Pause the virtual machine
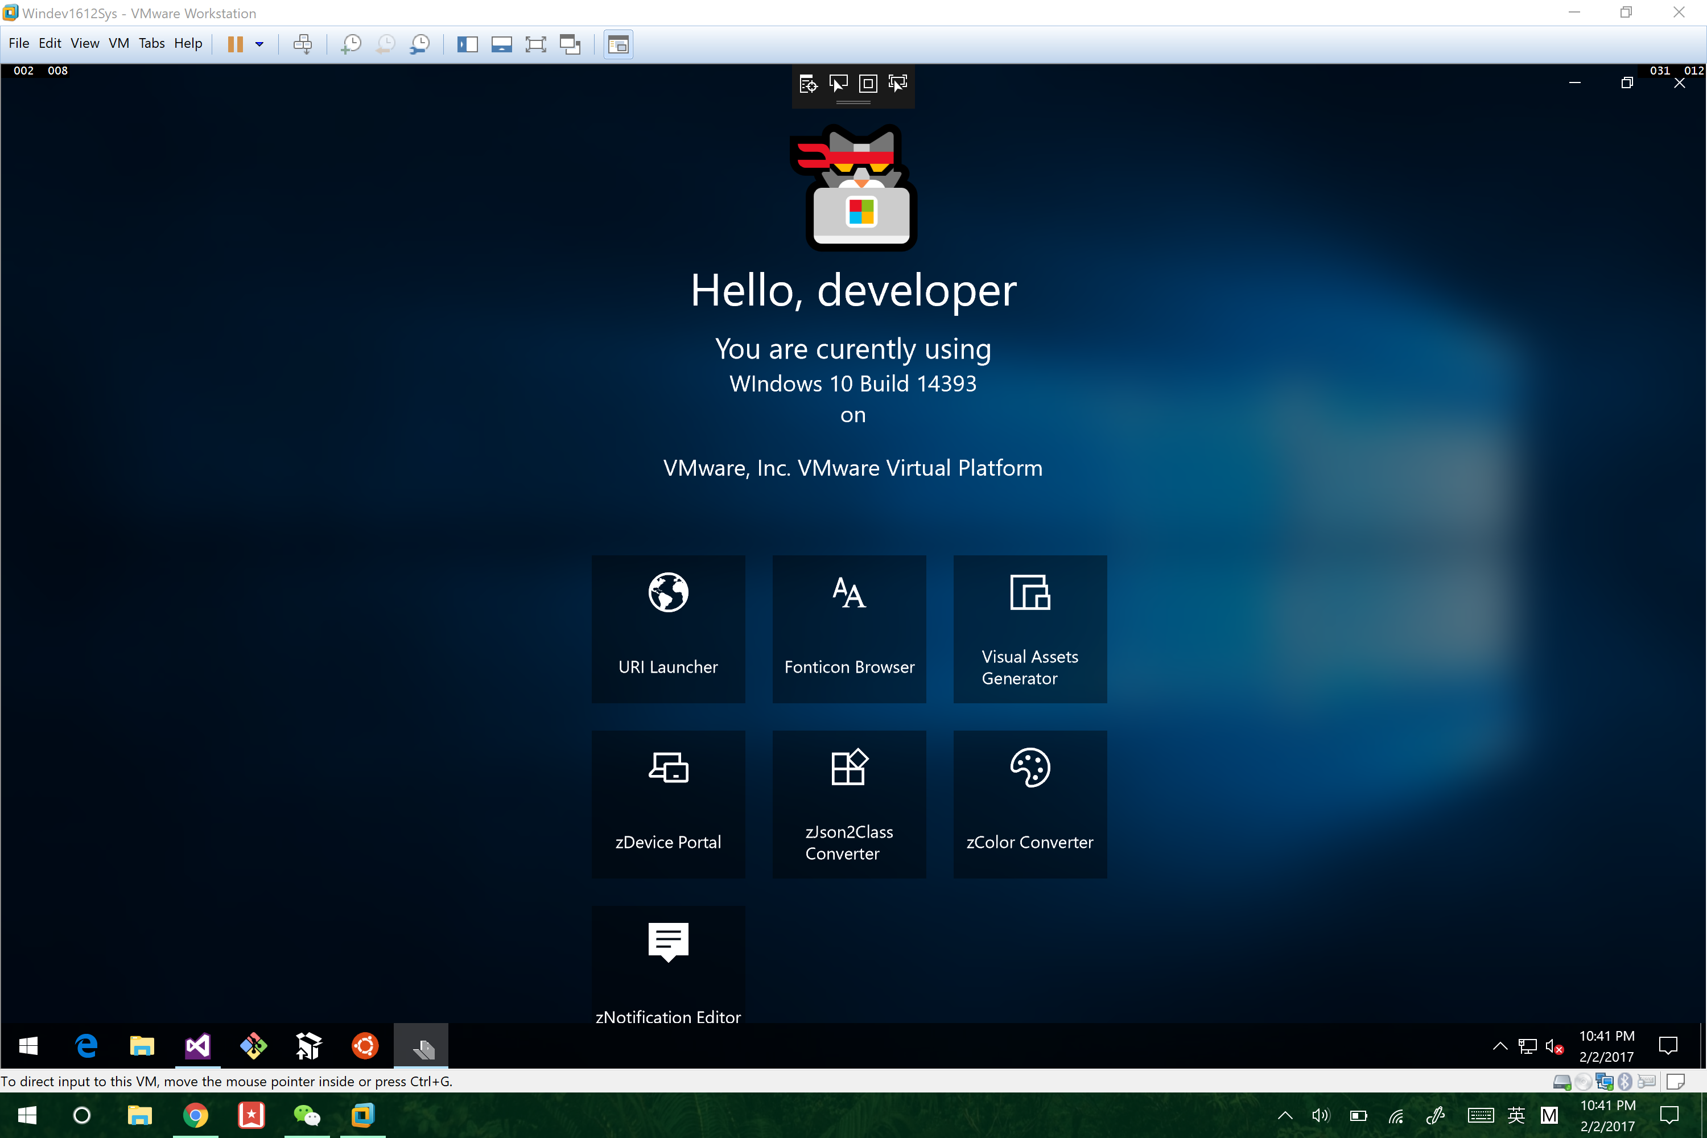Image resolution: width=1707 pixels, height=1138 pixels. pos(235,44)
